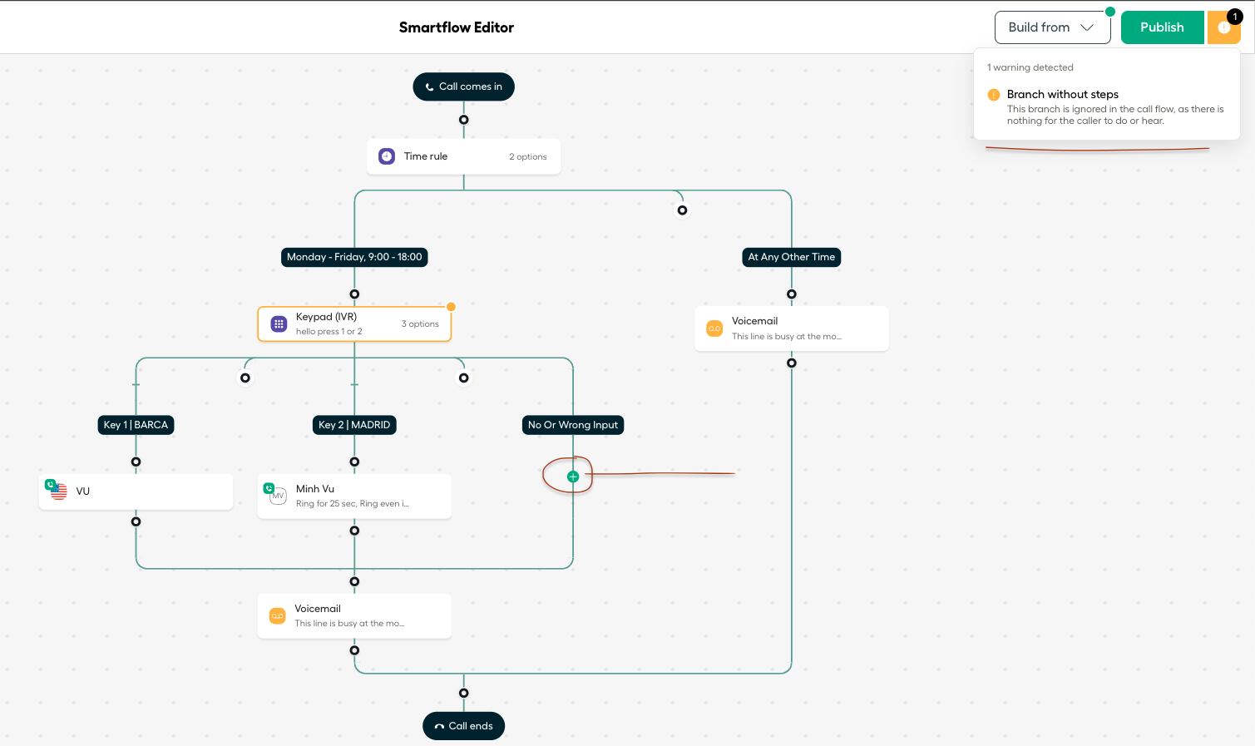Add a step with the green plus icon
This screenshot has height=746, width=1255.
[x=573, y=477]
